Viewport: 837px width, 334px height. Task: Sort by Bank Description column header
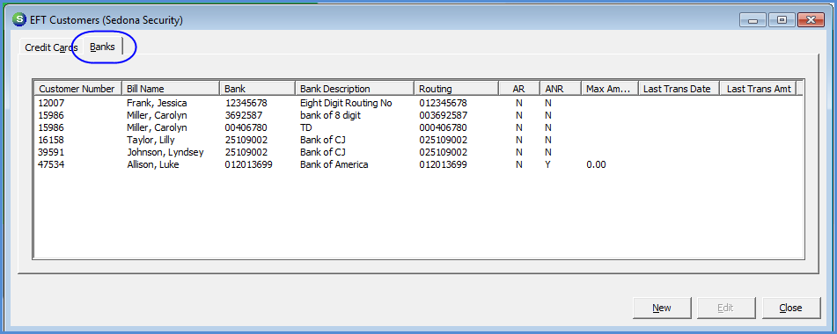pyautogui.click(x=355, y=89)
